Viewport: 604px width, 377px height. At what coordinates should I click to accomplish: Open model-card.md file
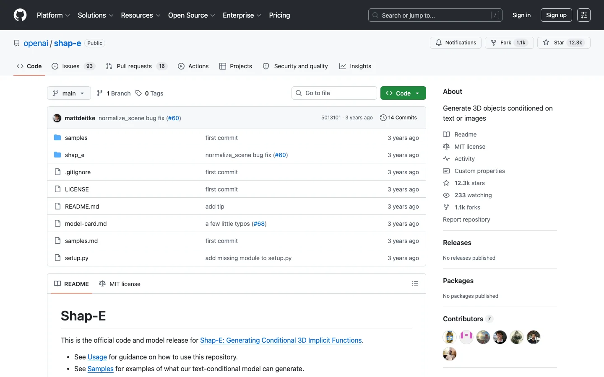tap(86, 224)
